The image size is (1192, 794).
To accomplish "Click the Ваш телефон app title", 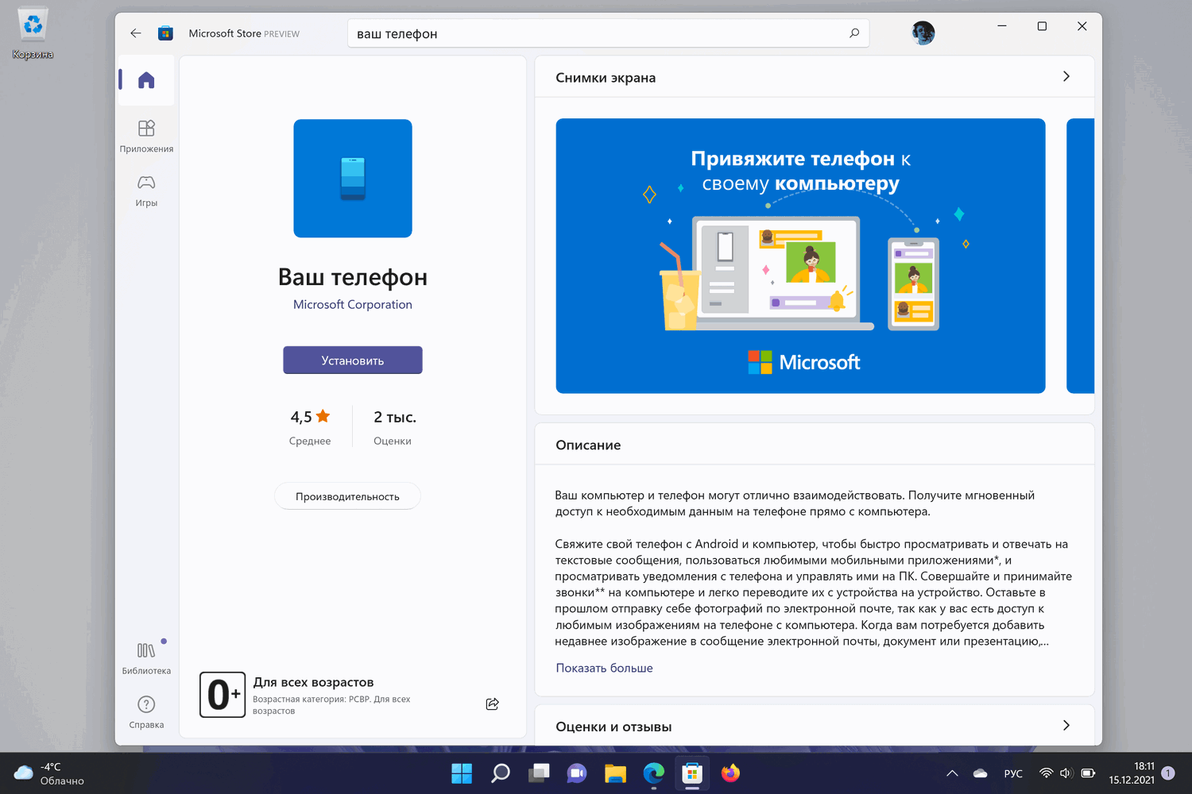I will pyautogui.click(x=353, y=276).
